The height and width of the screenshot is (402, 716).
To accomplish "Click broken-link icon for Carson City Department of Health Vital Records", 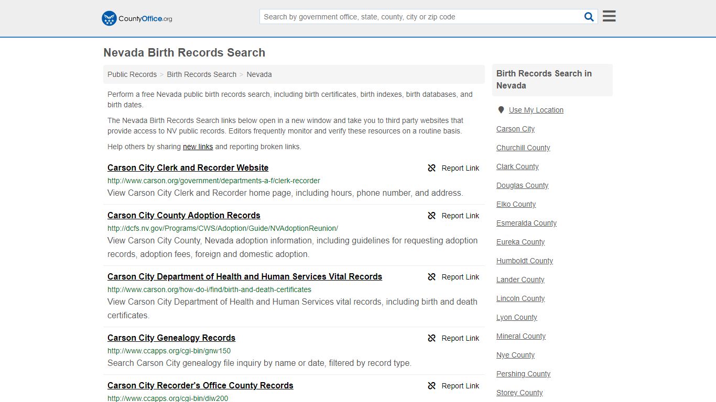I will coord(432,277).
